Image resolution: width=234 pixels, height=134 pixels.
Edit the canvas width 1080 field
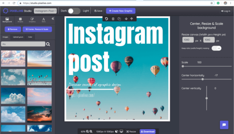[x=188, y=40]
